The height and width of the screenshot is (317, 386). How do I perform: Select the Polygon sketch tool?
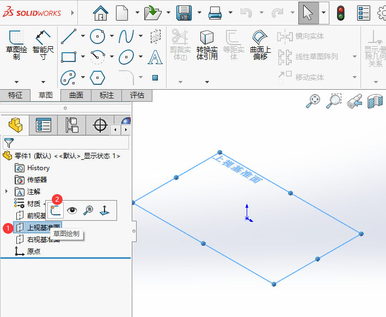click(97, 77)
